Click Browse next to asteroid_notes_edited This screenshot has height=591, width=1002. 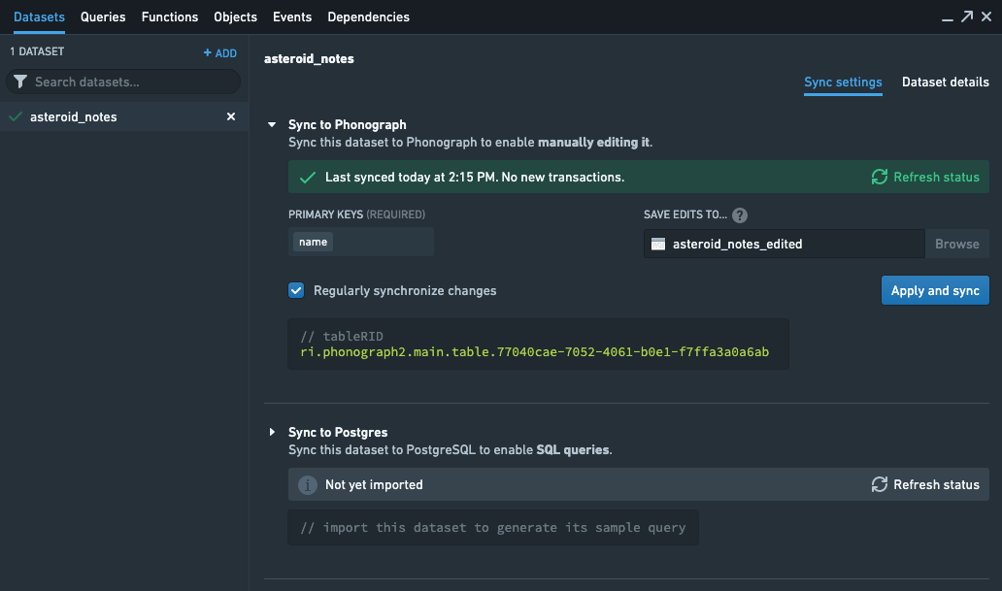click(x=956, y=245)
